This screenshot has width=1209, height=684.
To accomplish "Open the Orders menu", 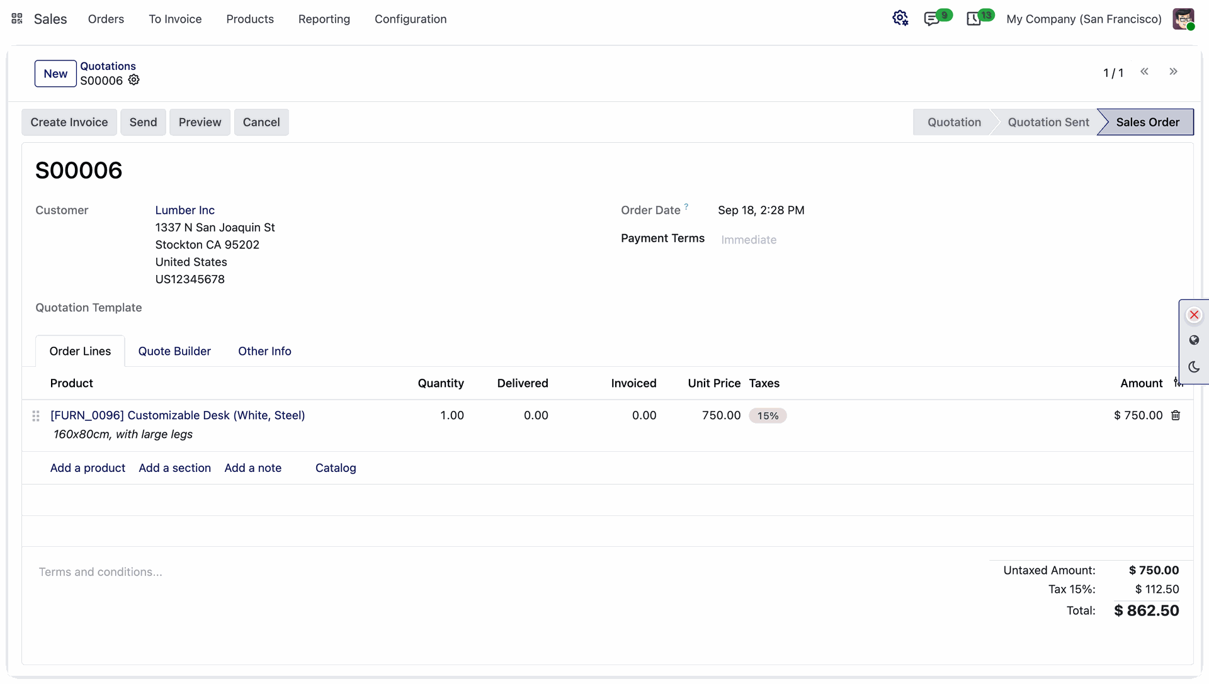I will click(106, 19).
